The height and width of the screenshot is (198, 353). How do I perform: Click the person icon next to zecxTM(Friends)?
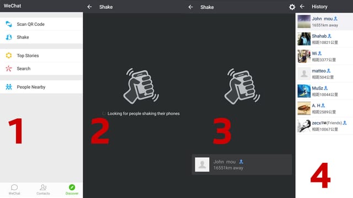345,123
